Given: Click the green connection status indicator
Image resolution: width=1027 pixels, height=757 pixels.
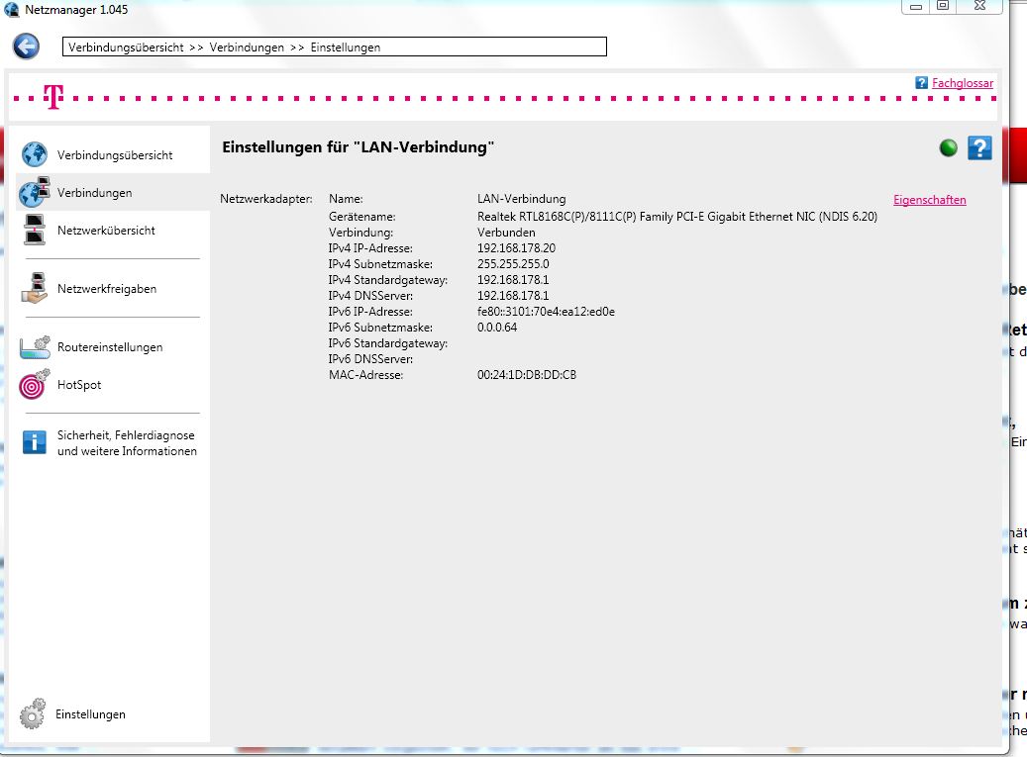Looking at the screenshot, I should pos(948,147).
